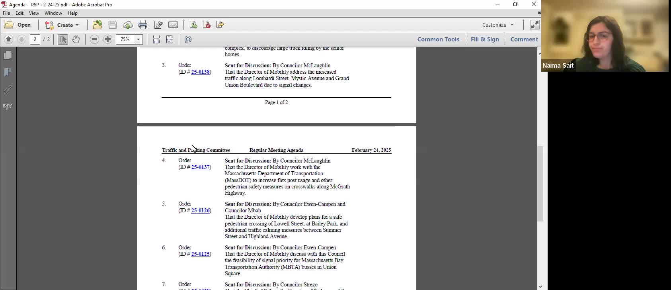Image resolution: width=671 pixels, height=290 pixels.
Task: Activate the Hand pan tool
Action: click(x=76, y=39)
